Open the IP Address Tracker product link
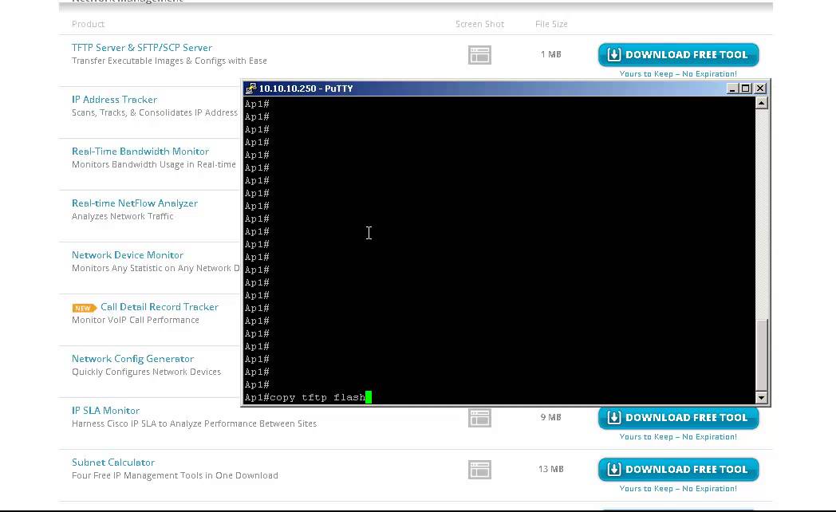The height and width of the screenshot is (512, 836). [x=114, y=99]
